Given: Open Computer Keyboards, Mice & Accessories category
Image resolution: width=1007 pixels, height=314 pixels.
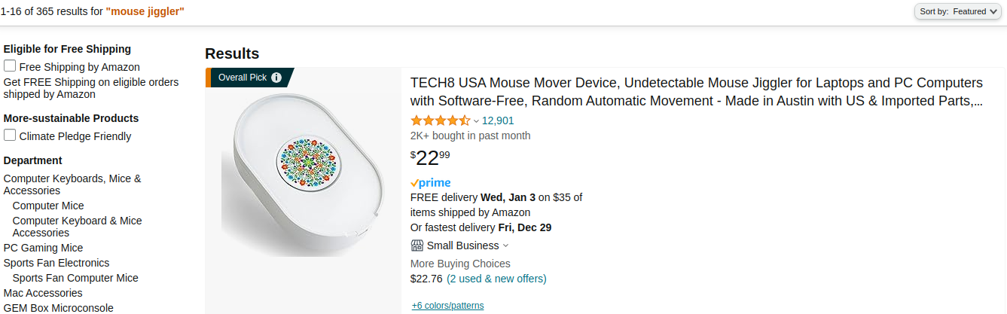Looking at the screenshot, I should point(72,184).
